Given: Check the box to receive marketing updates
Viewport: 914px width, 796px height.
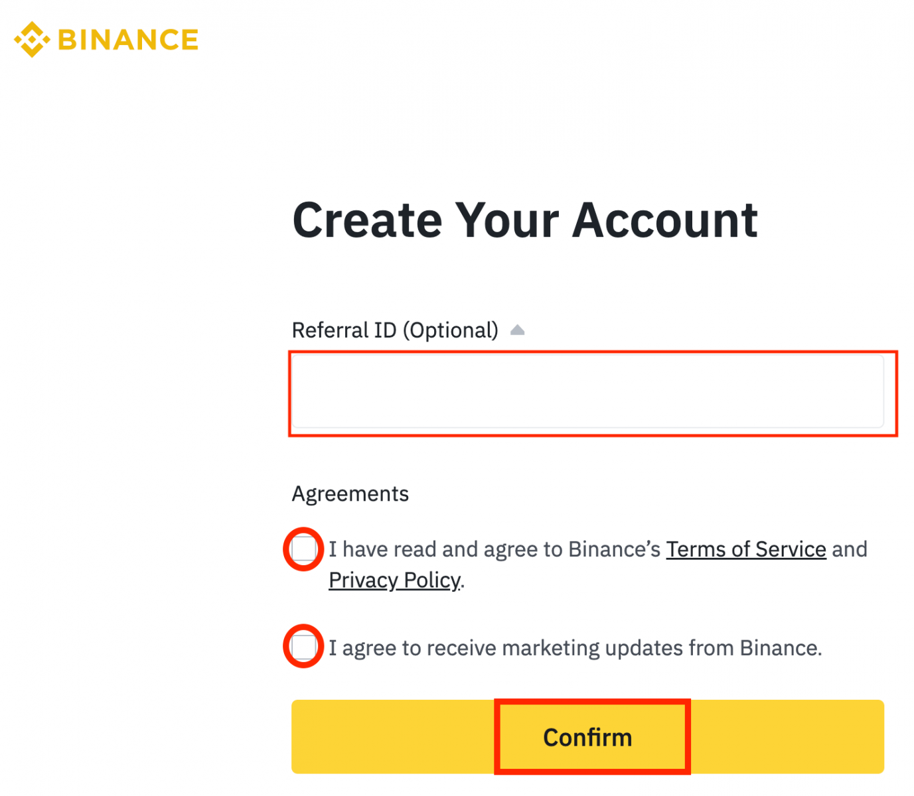Looking at the screenshot, I should coord(303,647).
